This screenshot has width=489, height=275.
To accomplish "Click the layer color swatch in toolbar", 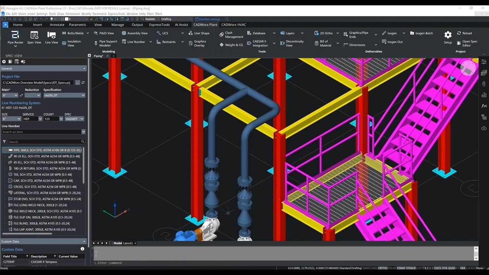I will (x=67, y=19).
